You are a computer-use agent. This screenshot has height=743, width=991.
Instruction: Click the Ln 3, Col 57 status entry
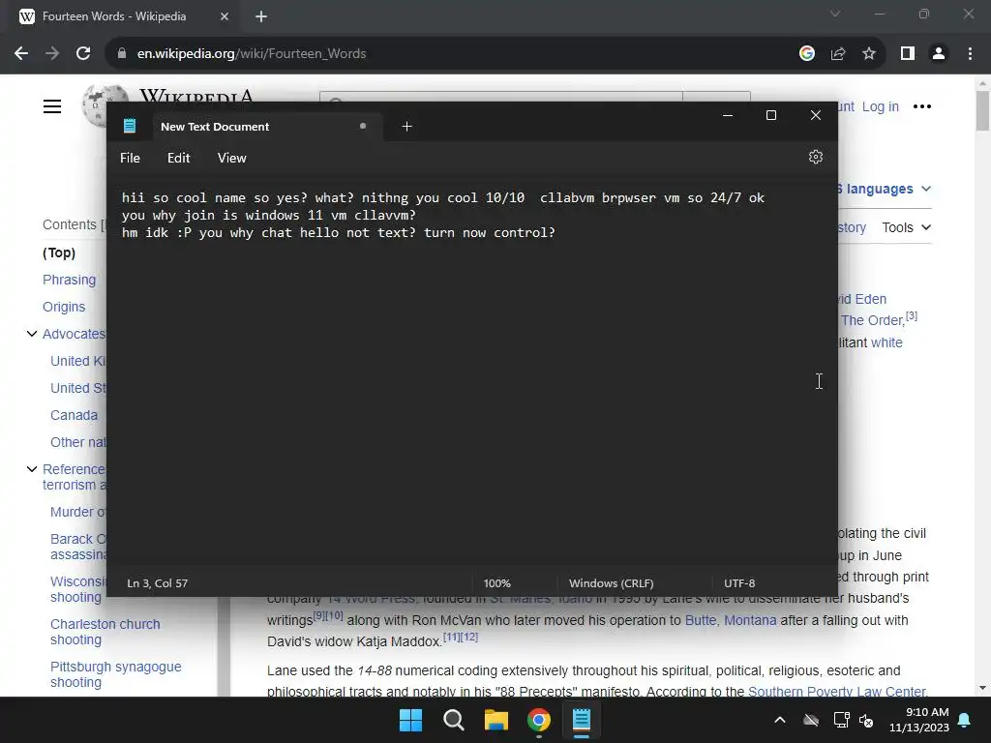[x=158, y=583]
